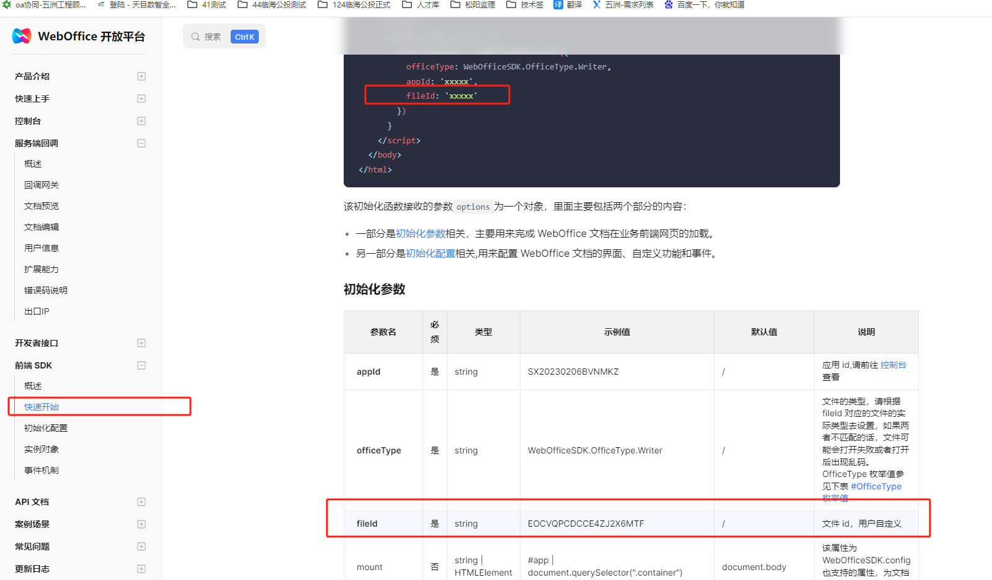Click example value SX20230206BVNMKZ

(573, 372)
